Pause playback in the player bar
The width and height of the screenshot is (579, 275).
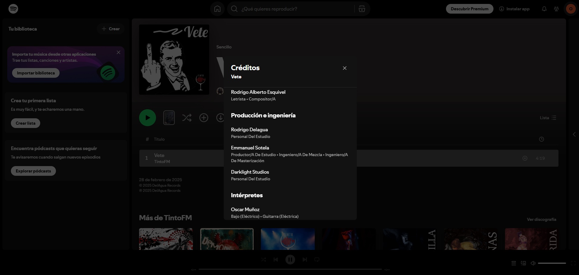[x=290, y=260]
